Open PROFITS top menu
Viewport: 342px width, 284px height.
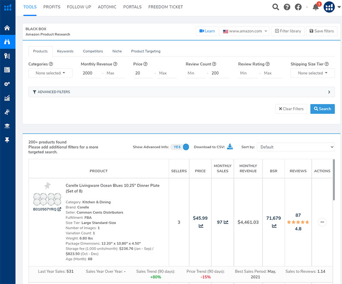click(52, 7)
